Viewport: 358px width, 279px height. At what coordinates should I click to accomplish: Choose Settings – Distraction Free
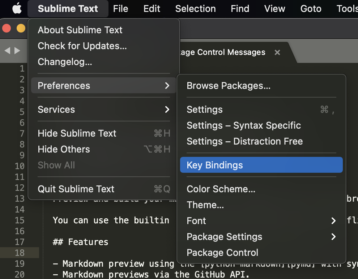click(x=244, y=141)
